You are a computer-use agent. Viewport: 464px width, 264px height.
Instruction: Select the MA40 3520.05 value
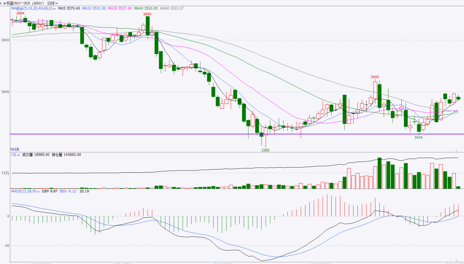[146, 8]
